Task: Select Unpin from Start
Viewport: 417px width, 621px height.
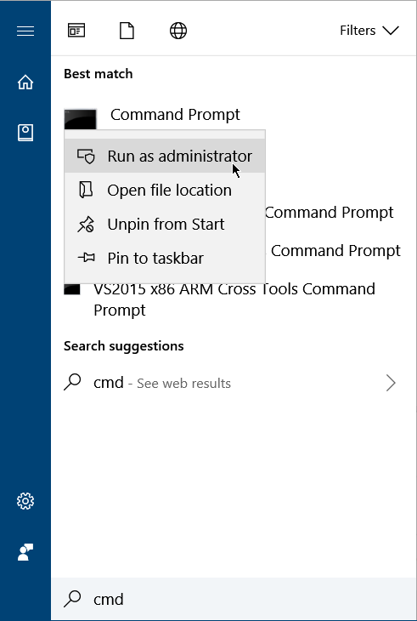Action: [x=165, y=225]
